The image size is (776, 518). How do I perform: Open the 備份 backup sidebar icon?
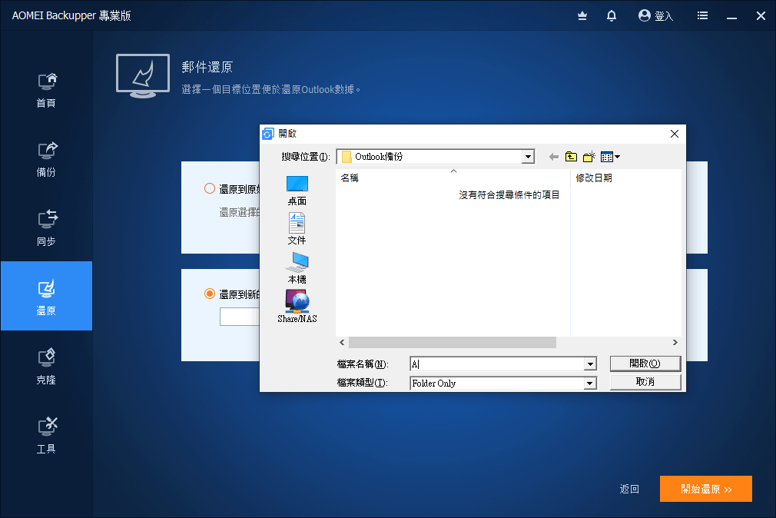tap(47, 159)
